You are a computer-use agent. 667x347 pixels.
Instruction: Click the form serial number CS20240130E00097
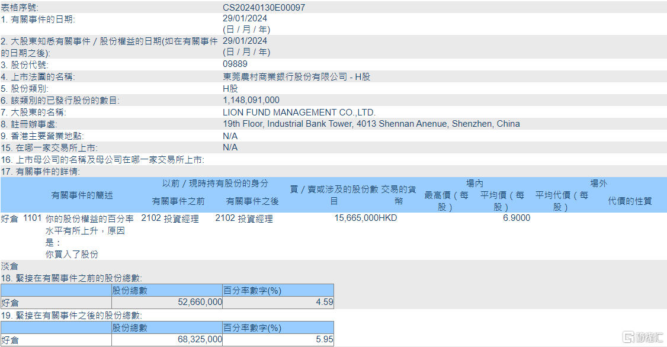[x=264, y=8]
